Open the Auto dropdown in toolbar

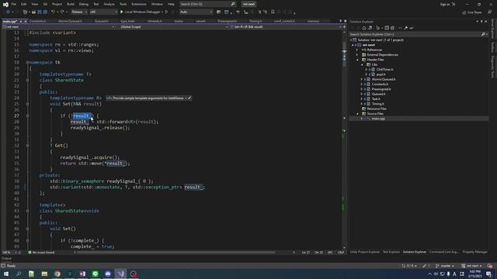(x=196, y=12)
